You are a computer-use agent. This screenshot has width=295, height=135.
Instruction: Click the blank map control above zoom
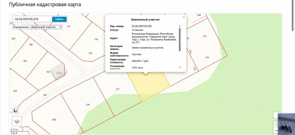point(276,115)
